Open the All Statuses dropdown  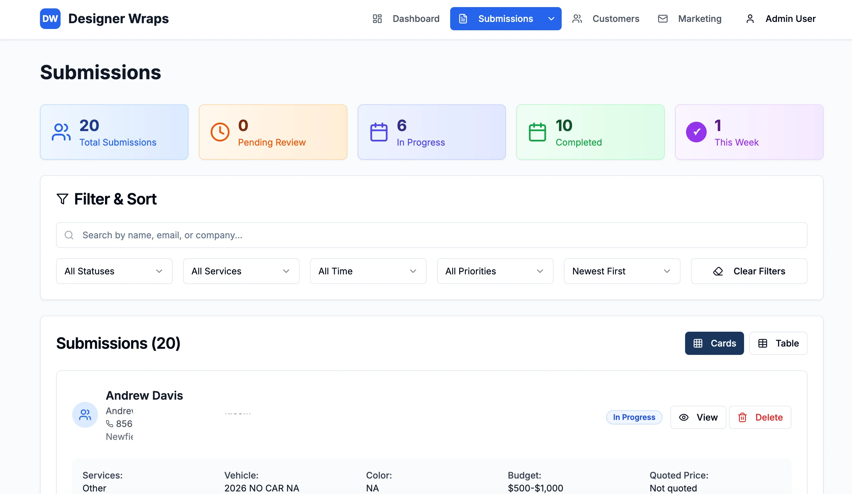(114, 271)
